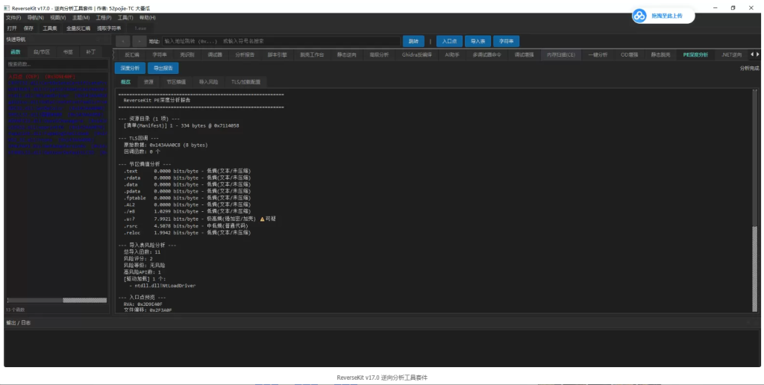Viewport: 764px width, 385px height.
Task: Select the 书签 tab in quick navigation
Action: click(68, 52)
